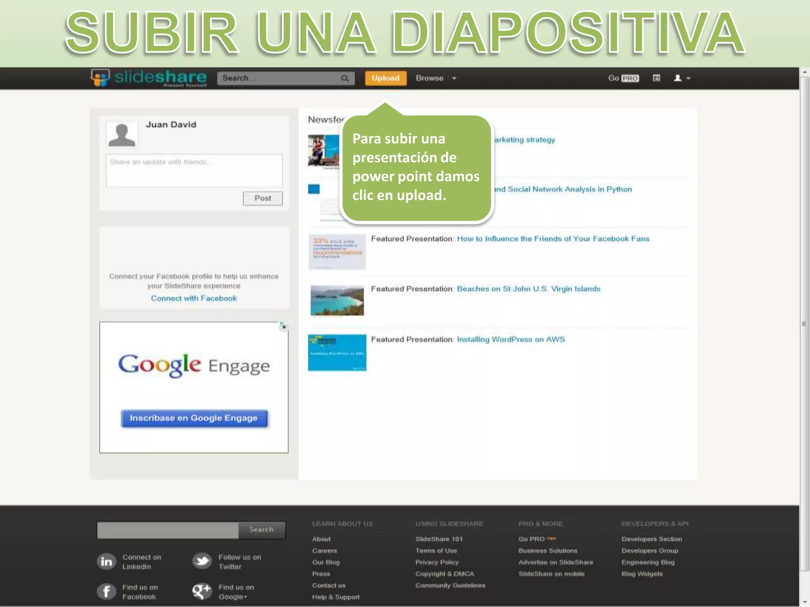Image resolution: width=810 pixels, height=607 pixels.
Task: Click the search magnifier icon in header
Action: pos(345,78)
